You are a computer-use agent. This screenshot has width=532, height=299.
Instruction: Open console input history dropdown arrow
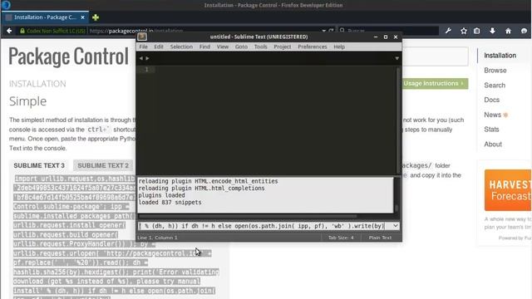[x=396, y=226]
